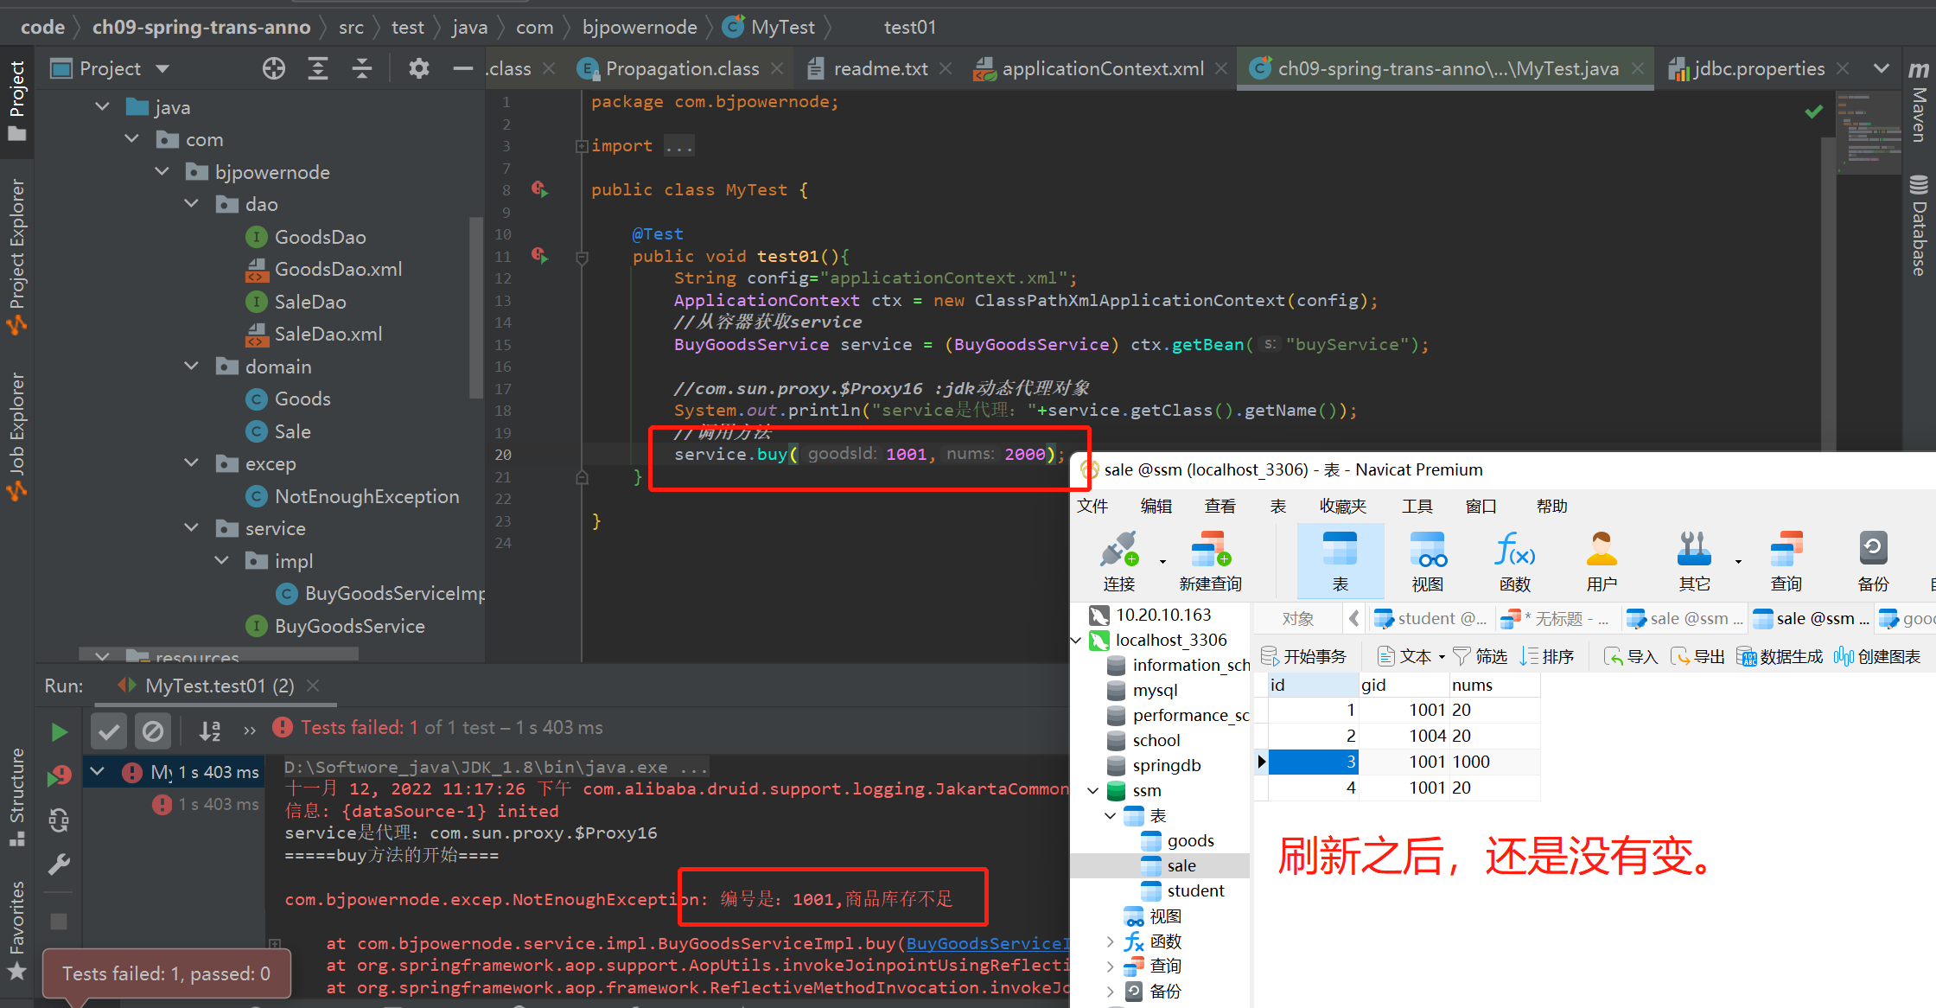Select the goods table in tree
The width and height of the screenshot is (1936, 1008).
[x=1190, y=840]
